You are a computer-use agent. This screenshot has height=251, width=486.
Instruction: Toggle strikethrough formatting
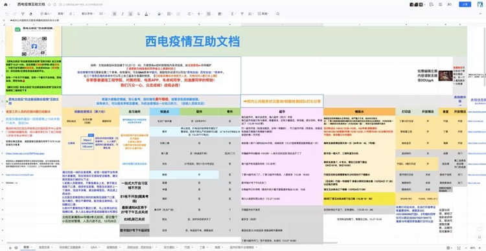pos(138,14)
